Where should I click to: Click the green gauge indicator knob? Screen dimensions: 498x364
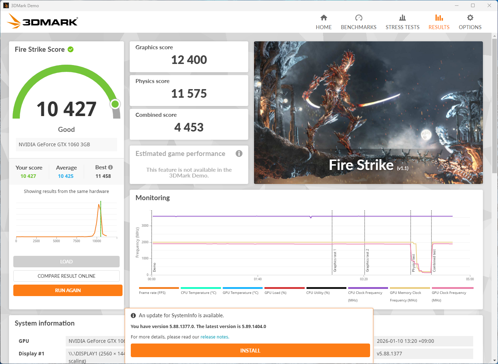tap(115, 104)
